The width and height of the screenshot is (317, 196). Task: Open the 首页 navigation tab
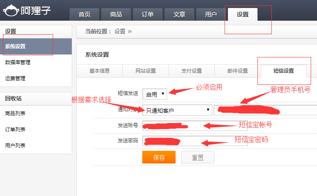(84, 14)
